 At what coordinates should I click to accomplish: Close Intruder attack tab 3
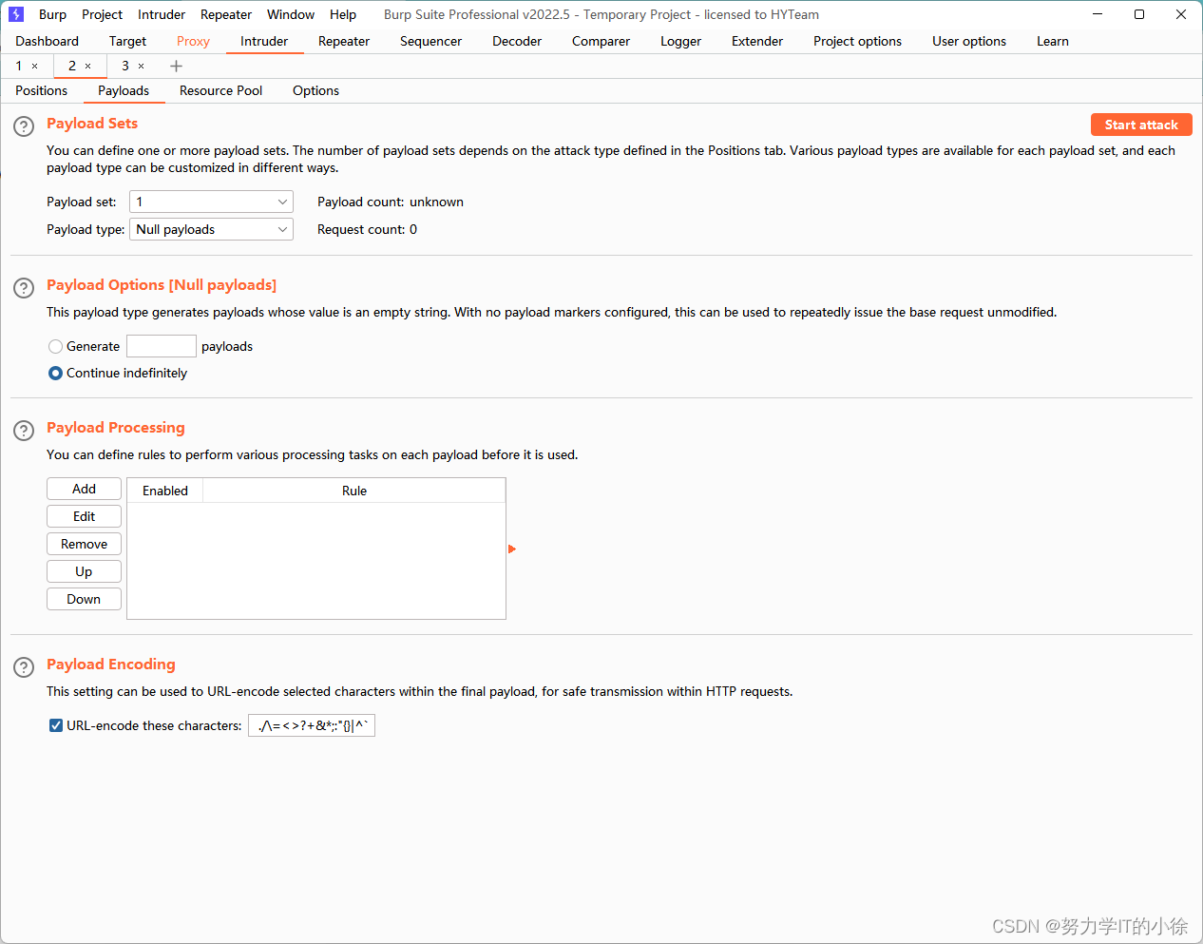pyautogui.click(x=142, y=67)
